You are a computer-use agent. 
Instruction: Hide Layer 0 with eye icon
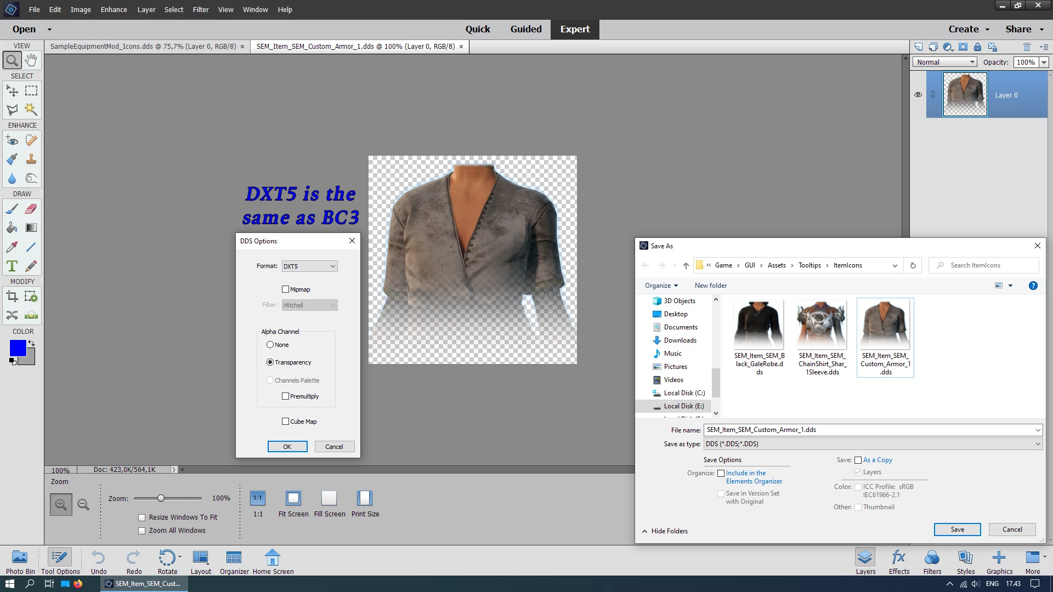[x=918, y=94]
